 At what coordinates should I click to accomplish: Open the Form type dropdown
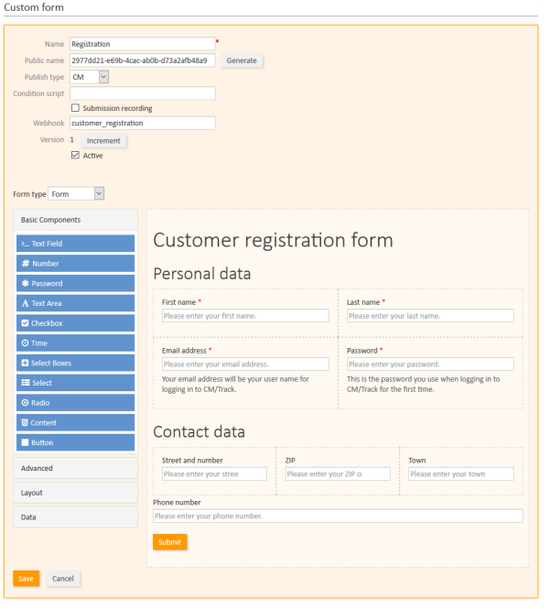(76, 194)
